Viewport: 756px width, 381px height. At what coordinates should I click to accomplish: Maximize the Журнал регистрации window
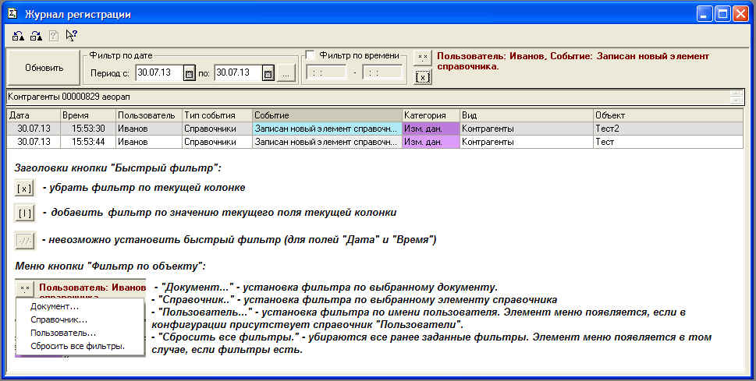click(722, 13)
